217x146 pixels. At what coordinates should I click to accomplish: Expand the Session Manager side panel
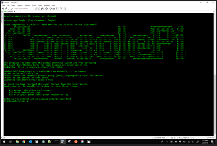click(x=2, y=17)
